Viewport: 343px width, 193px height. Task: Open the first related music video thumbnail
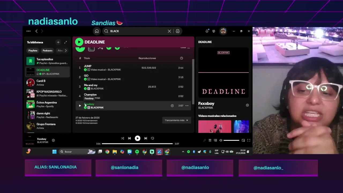click(215, 127)
